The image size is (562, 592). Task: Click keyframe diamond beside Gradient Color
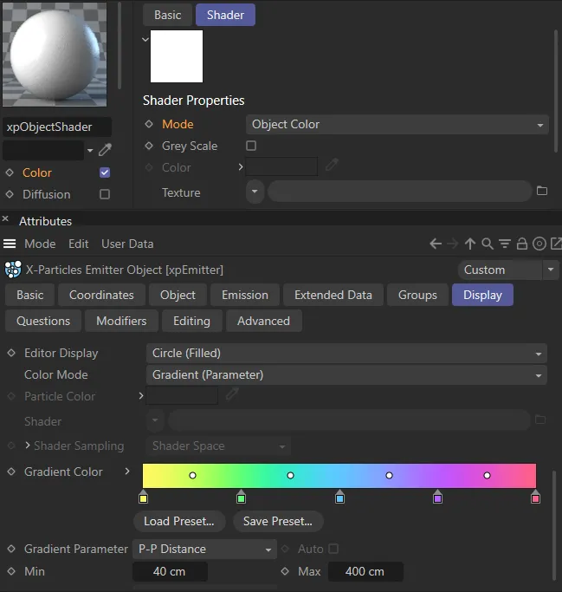(11, 472)
